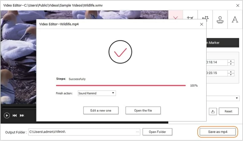
Task: Play the video preview
Action: click(x=7, y=115)
